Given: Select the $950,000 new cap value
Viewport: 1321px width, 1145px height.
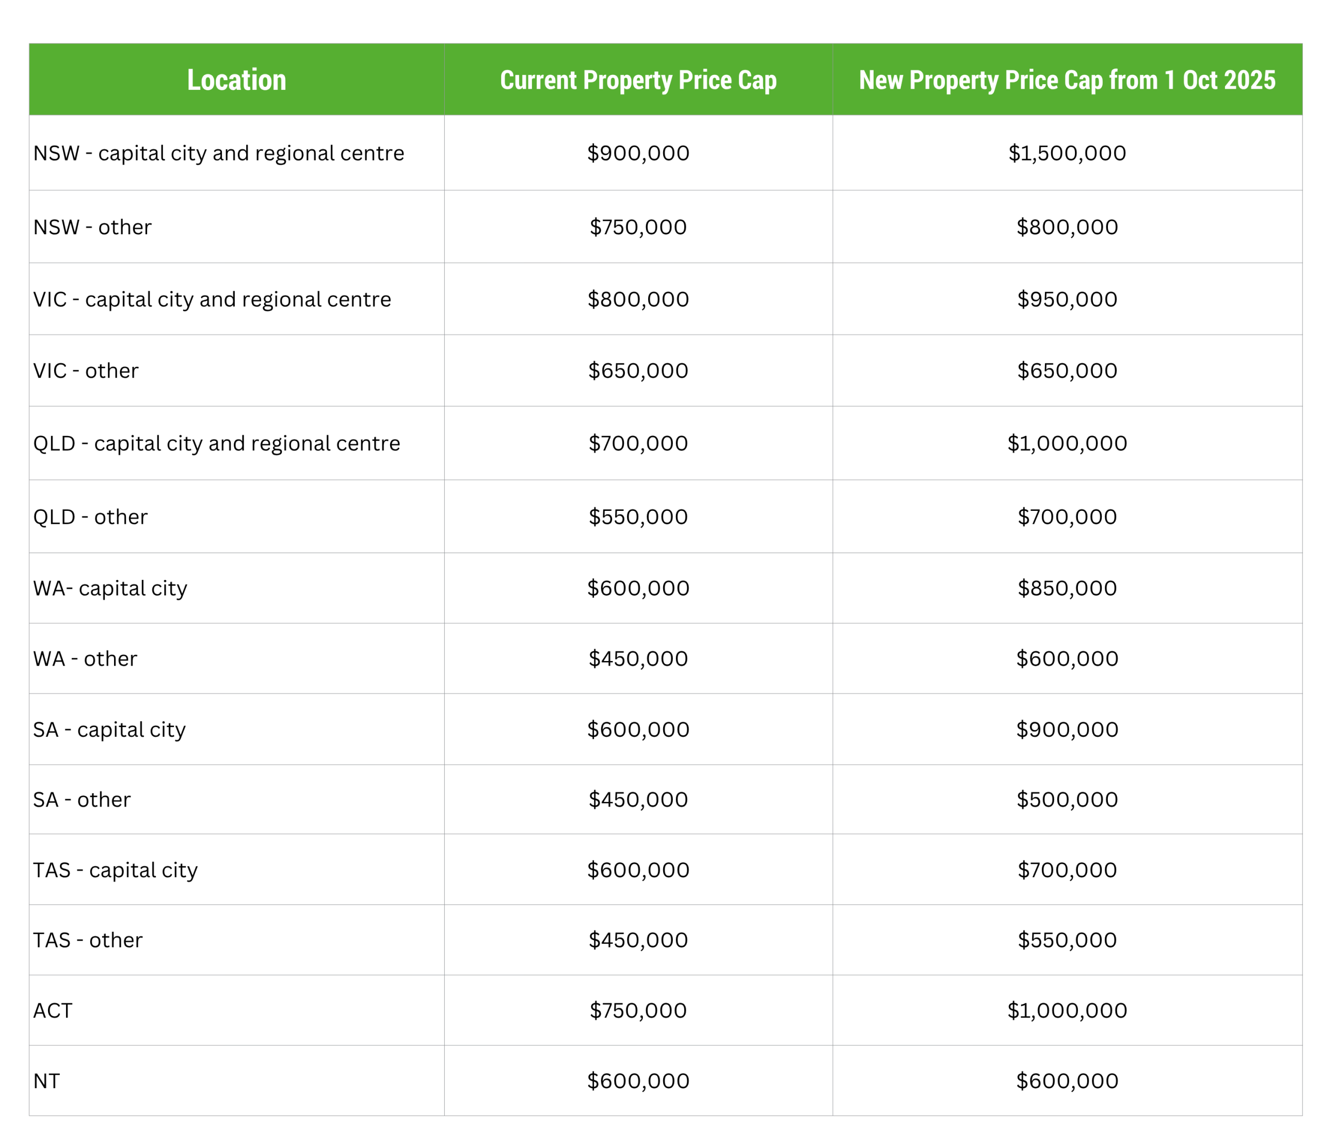Looking at the screenshot, I should point(1067,299).
